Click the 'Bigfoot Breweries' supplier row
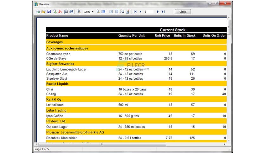Screen dimensions: 265x153 [136, 64]
